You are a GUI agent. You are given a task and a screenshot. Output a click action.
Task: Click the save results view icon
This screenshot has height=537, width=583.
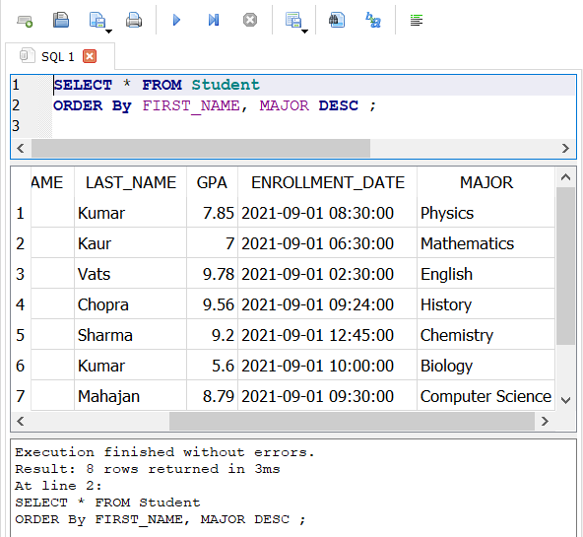(293, 20)
